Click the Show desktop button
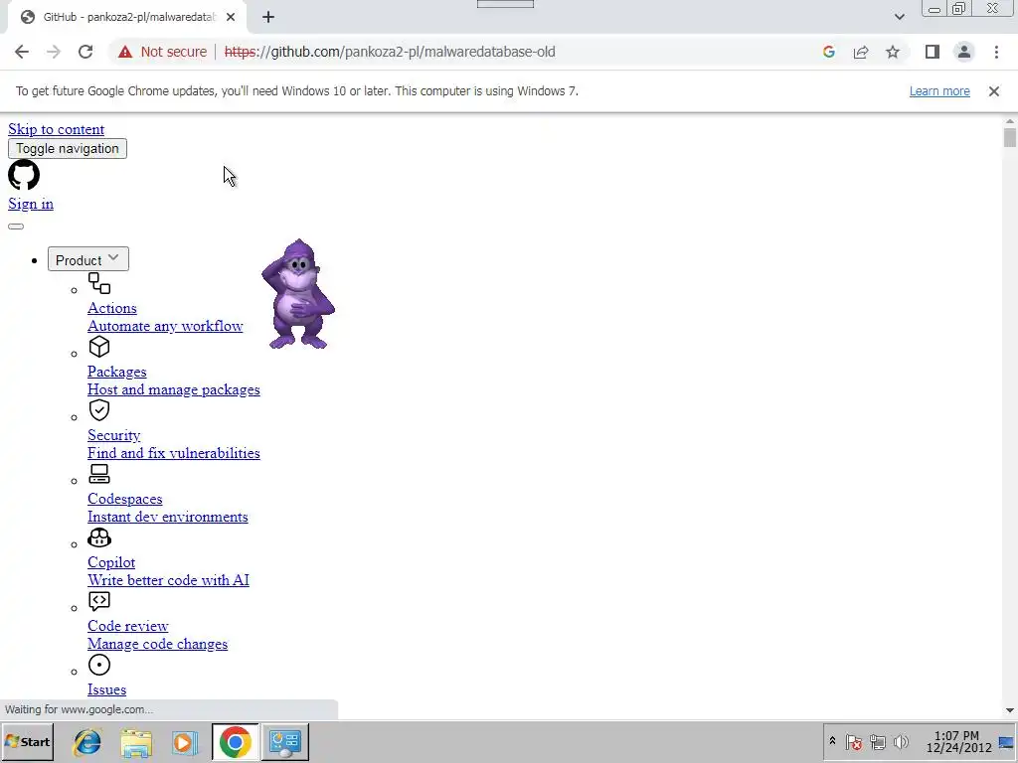Screen dimensions: 1018x763 (x=1007, y=741)
